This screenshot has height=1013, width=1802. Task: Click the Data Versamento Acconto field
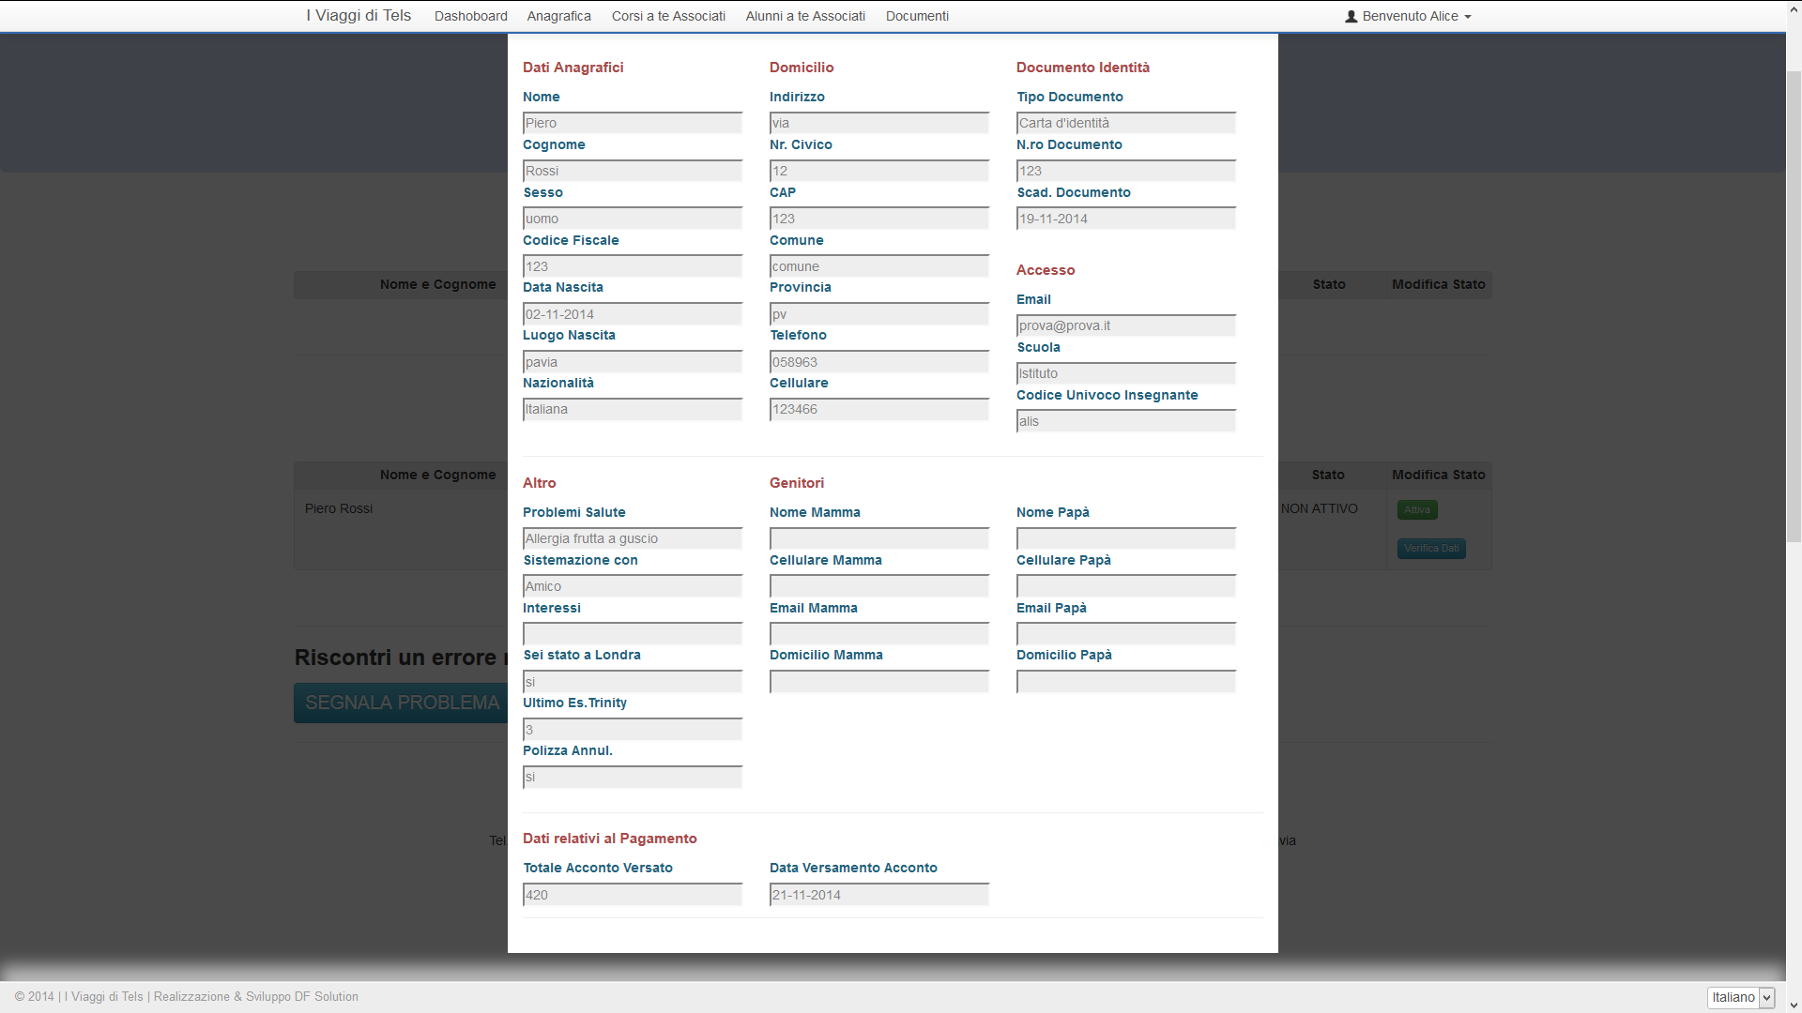(x=878, y=895)
